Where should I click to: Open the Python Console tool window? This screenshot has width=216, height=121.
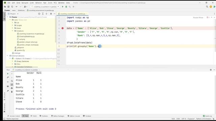click(x=74, y=116)
